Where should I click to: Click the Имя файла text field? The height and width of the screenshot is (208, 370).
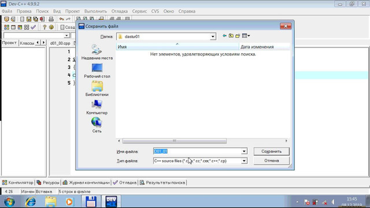197,151
